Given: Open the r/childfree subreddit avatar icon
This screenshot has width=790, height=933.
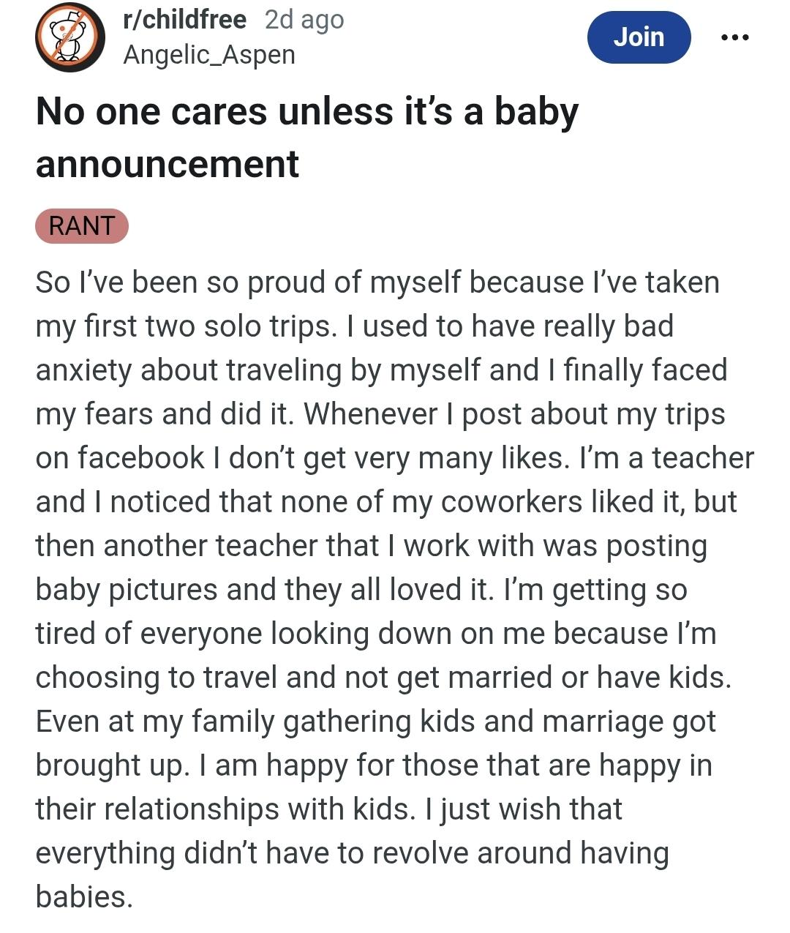Looking at the screenshot, I should pyautogui.click(x=70, y=37).
